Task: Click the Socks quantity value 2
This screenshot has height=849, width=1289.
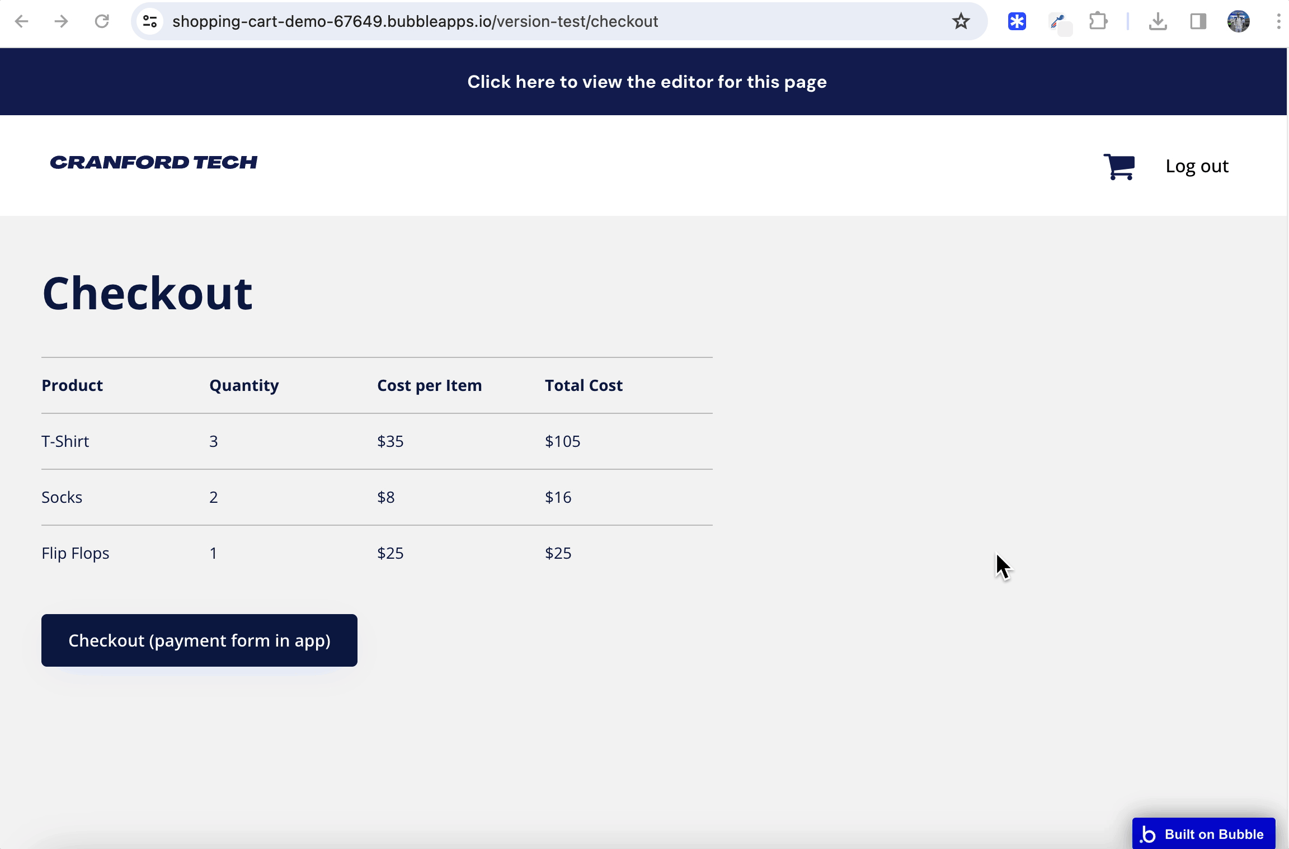Action: pyautogui.click(x=214, y=497)
